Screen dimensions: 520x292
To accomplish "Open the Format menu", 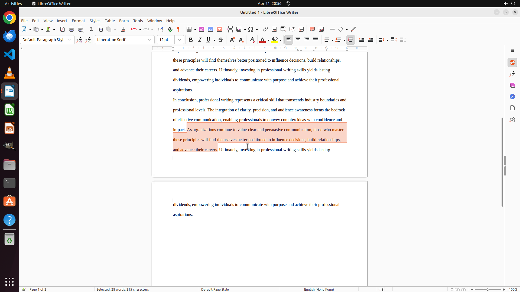I will tap(78, 21).
